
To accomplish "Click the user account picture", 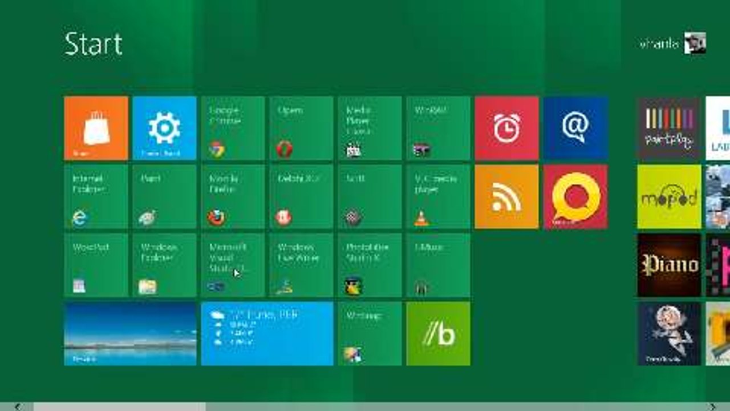I will click(695, 43).
